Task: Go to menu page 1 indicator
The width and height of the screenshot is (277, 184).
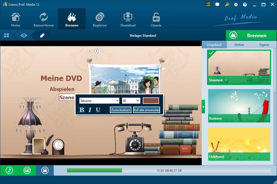Action: click(x=96, y=51)
